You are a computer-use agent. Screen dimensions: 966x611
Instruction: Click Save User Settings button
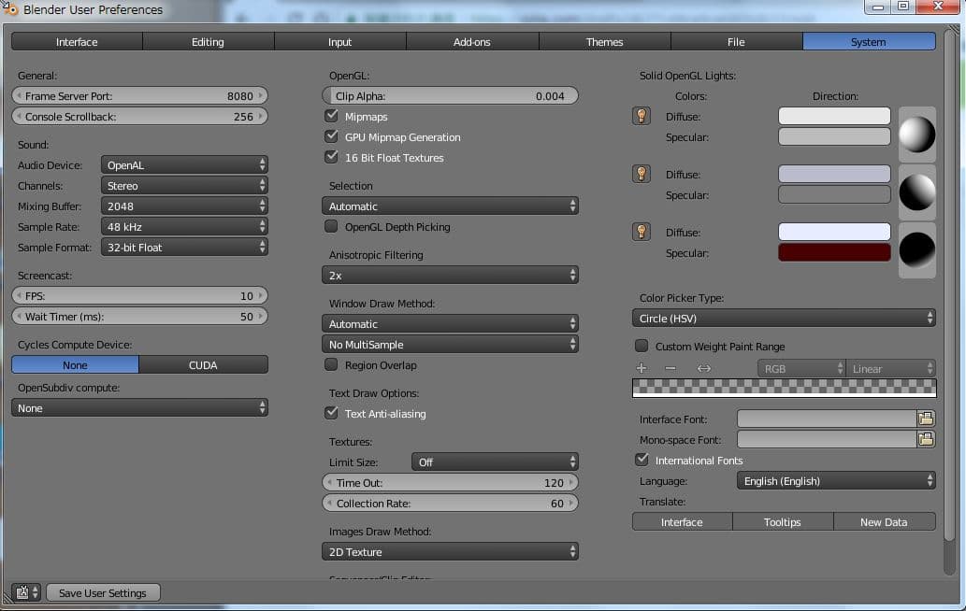click(103, 592)
